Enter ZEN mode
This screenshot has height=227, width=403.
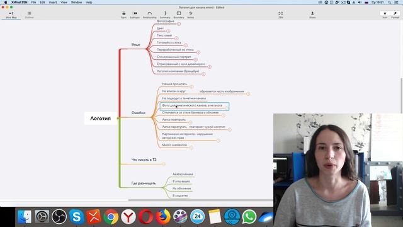pyautogui.click(x=280, y=15)
